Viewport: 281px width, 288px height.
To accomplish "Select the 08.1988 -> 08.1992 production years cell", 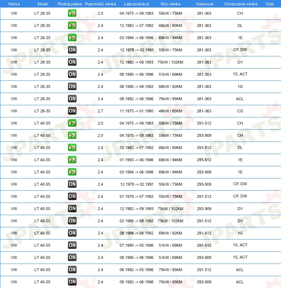I will (137, 233).
